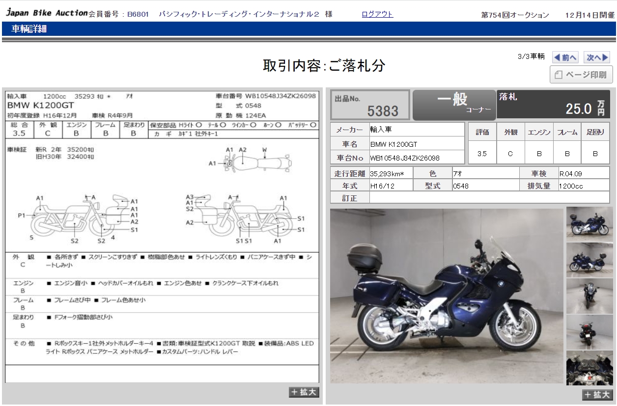This screenshot has height=406, width=617.
Task: Click the 車台No value in the details table
Action: click(405, 158)
